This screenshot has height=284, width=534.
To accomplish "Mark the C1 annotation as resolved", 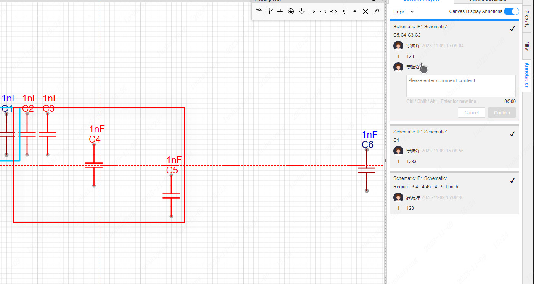I will (512, 134).
